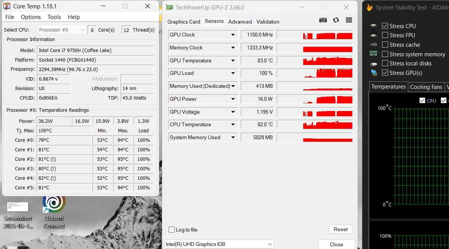Click the disk icon beside Stress local disks
The height and width of the screenshot is (249, 449).
click(x=373, y=63)
